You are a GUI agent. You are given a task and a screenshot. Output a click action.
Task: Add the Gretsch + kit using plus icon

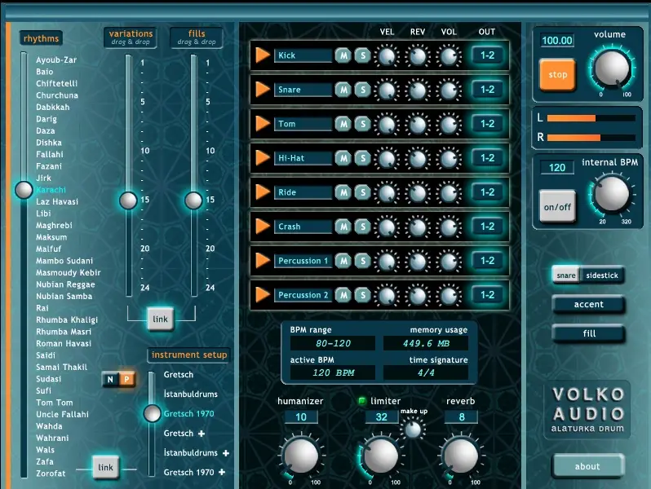tap(201, 434)
